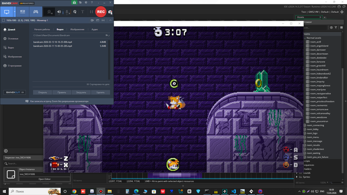Image resolution: width=347 pixels, height=195 pixels.
Task: Collapse Bandicam panel with up chevron
Action: [x=110, y=20]
